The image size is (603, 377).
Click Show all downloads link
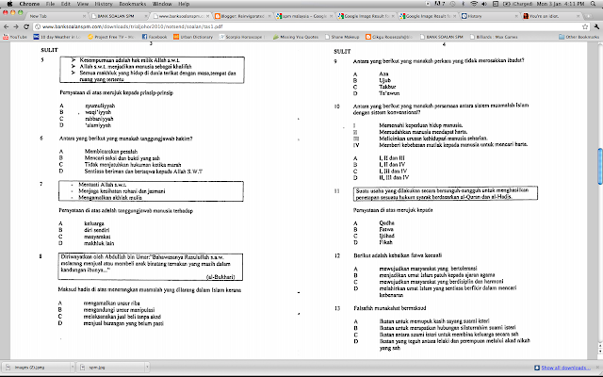click(x=565, y=368)
